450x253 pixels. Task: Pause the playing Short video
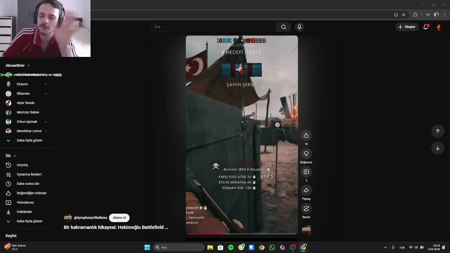pos(242,135)
